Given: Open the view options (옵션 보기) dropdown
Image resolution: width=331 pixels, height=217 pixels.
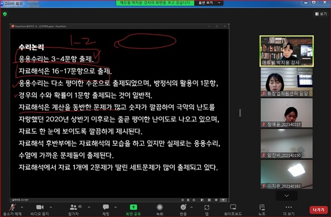Looking at the screenshot, I should point(209,3).
